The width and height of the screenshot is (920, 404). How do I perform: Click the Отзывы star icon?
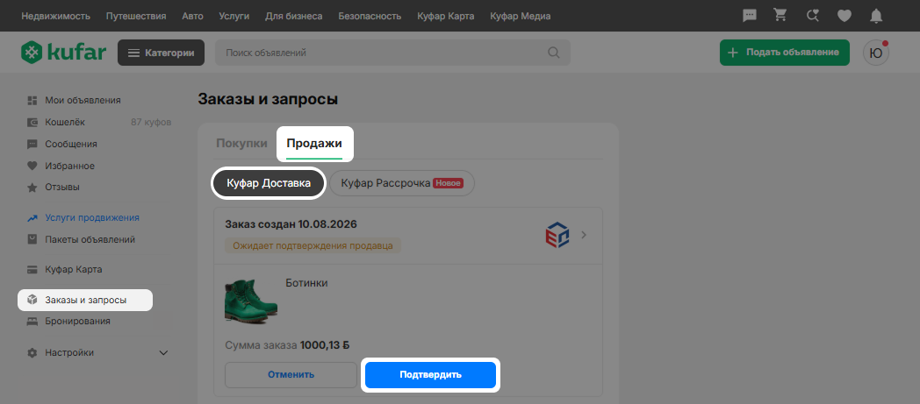(32, 188)
